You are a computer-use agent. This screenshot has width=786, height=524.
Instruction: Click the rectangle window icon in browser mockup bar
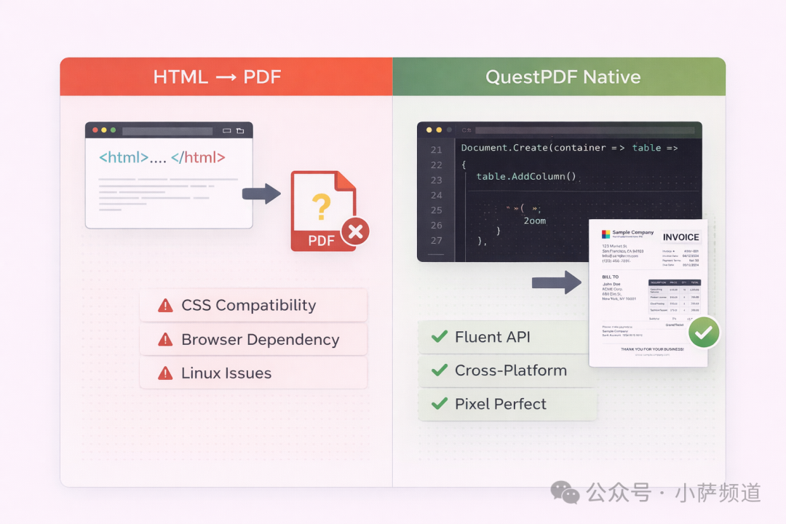coord(226,131)
